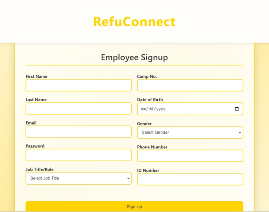Viewport: 269px width, 212px height.
Task: Click into the Password field
Action: pyautogui.click(x=79, y=155)
